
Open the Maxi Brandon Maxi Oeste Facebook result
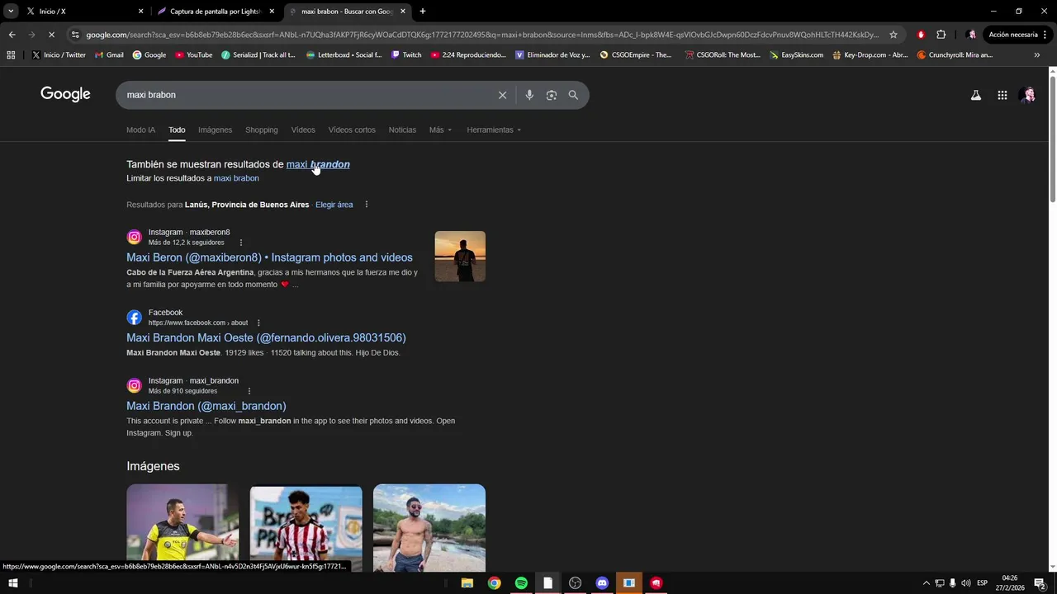click(x=266, y=337)
